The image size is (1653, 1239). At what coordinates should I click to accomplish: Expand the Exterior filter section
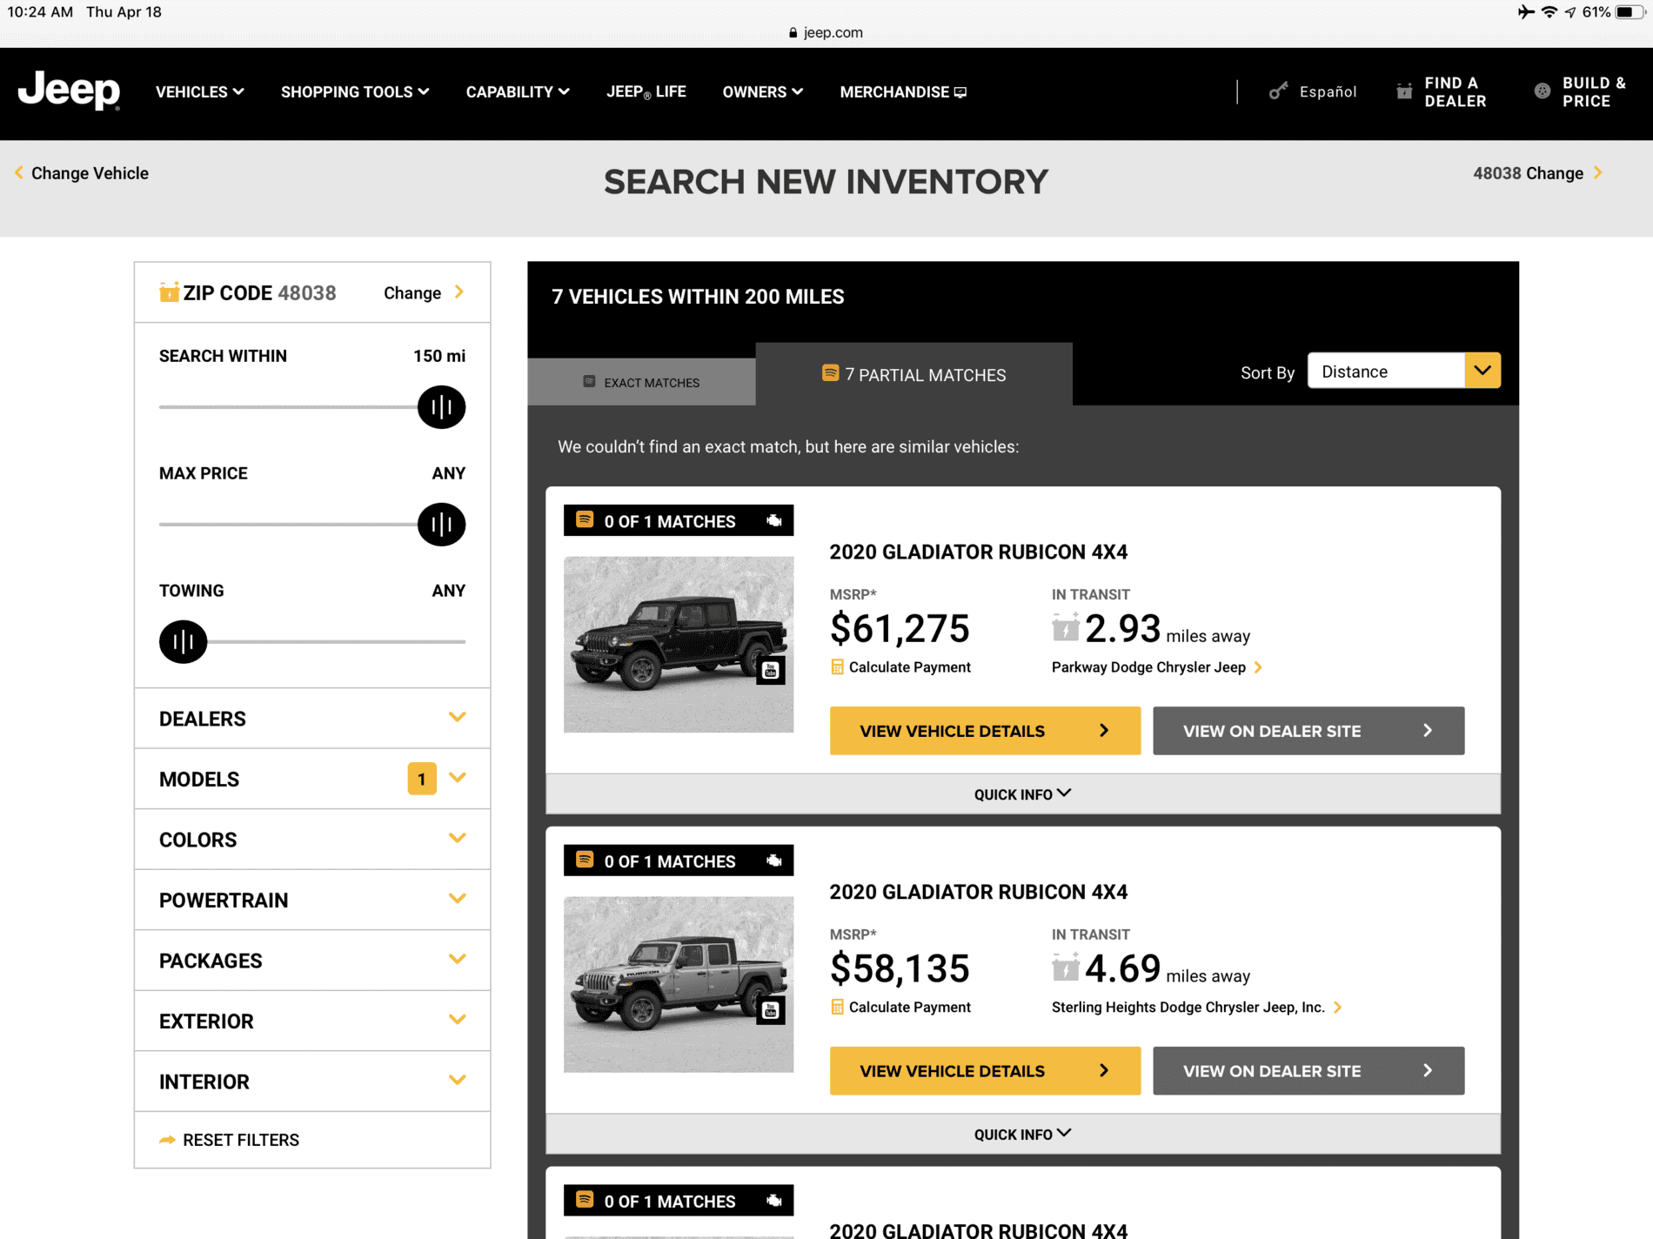[x=312, y=1021]
